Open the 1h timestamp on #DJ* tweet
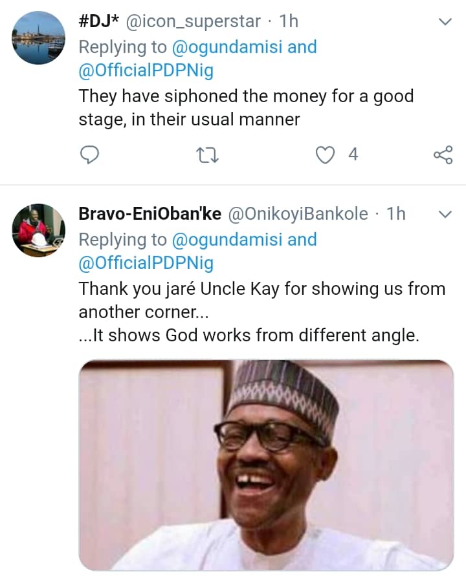 [288, 21]
